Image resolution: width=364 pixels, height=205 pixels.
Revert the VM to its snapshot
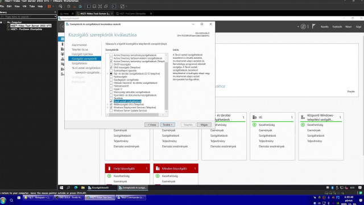[x=75, y=6]
